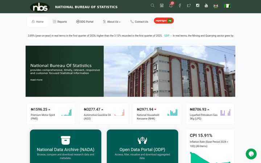Image resolution: width=261 pixels, height=163 pixels.
Task: Expand the About Us dropdown
Action: (x=112, y=22)
